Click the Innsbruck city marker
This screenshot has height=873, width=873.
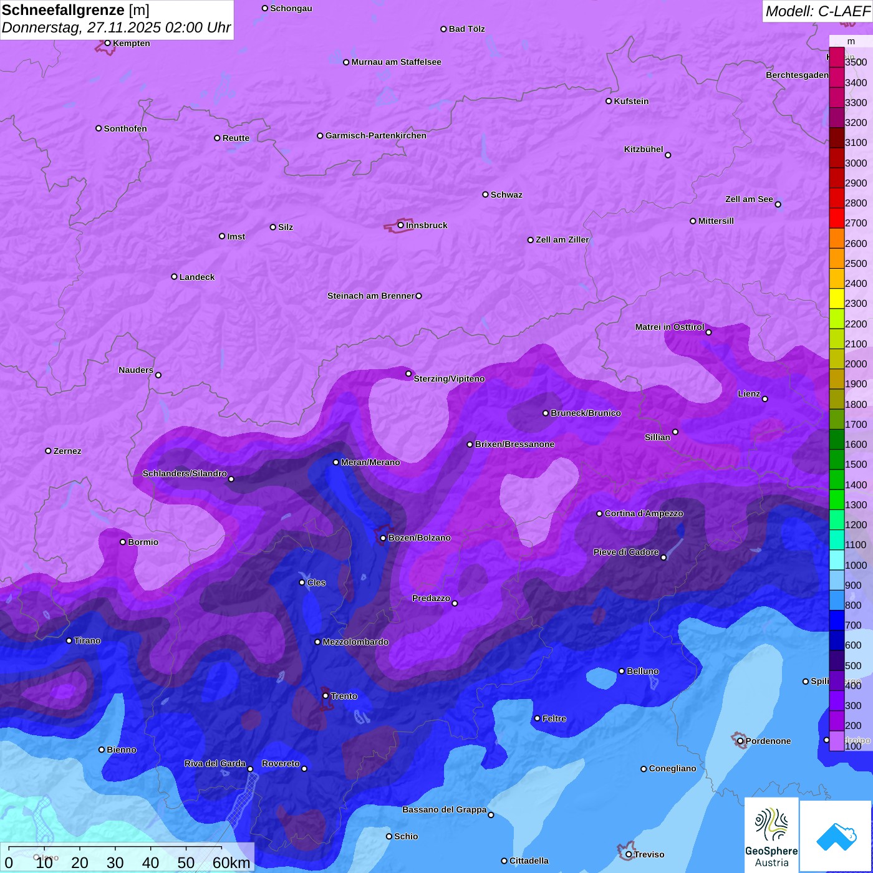tap(401, 225)
